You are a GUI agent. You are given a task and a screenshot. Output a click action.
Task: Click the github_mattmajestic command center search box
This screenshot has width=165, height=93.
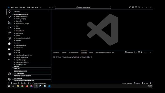(83, 7)
